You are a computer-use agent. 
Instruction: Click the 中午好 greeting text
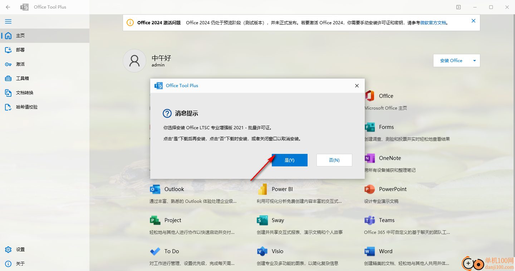coord(162,58)
